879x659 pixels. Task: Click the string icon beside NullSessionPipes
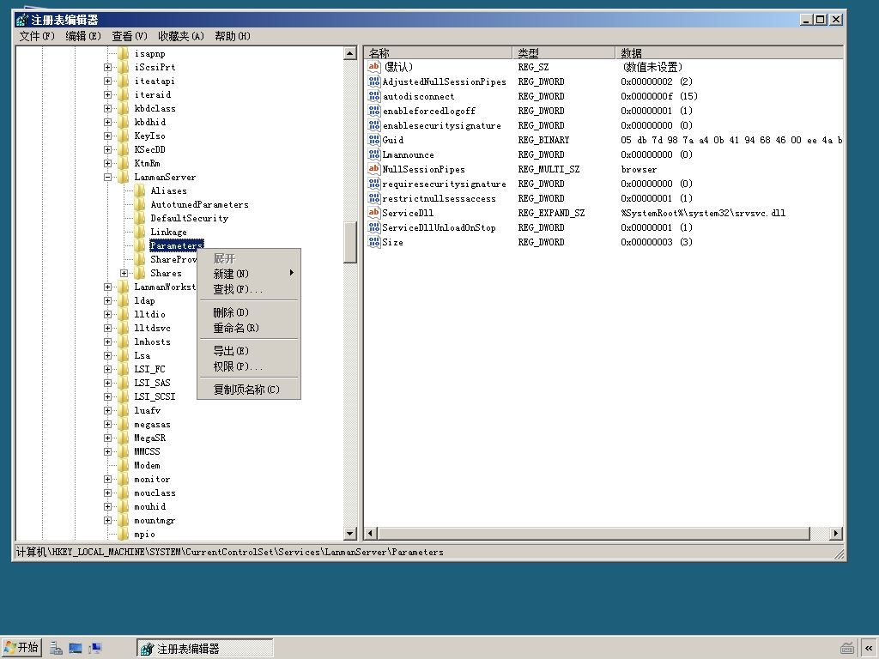[x=374, y=169]
